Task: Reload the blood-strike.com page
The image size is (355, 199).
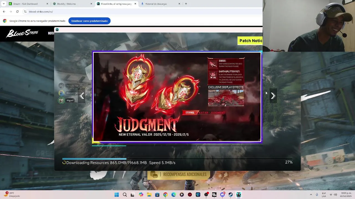Action: coord(17,12)
